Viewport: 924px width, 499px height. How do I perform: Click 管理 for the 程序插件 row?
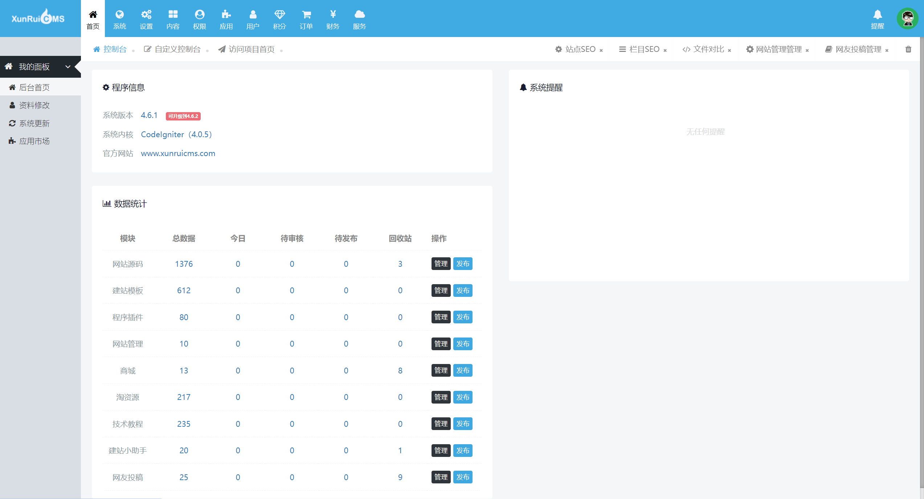(441, 317)
